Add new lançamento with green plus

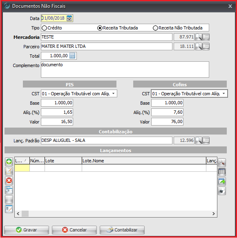pyautogui.click(x=9, y=162)
